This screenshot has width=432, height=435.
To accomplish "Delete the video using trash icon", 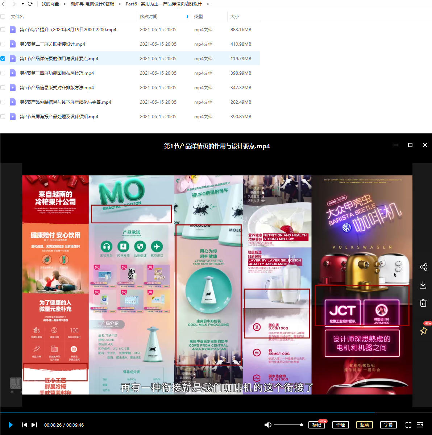I will [x=423, y=303].
